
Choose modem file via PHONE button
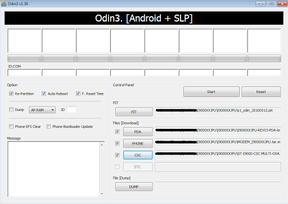[138, 143]
